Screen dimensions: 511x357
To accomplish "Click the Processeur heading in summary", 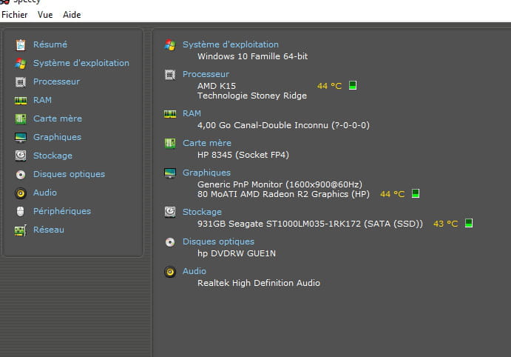I will (x=206, y=74).
